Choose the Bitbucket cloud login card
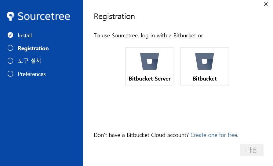Screen dimensions: 273x166 click(205, 66)
